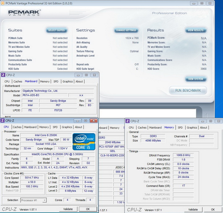The width and height of the screenshot is (223, 213).
Task: Click the Core Voltage 1.524 V field
Action: click(63, 148)
